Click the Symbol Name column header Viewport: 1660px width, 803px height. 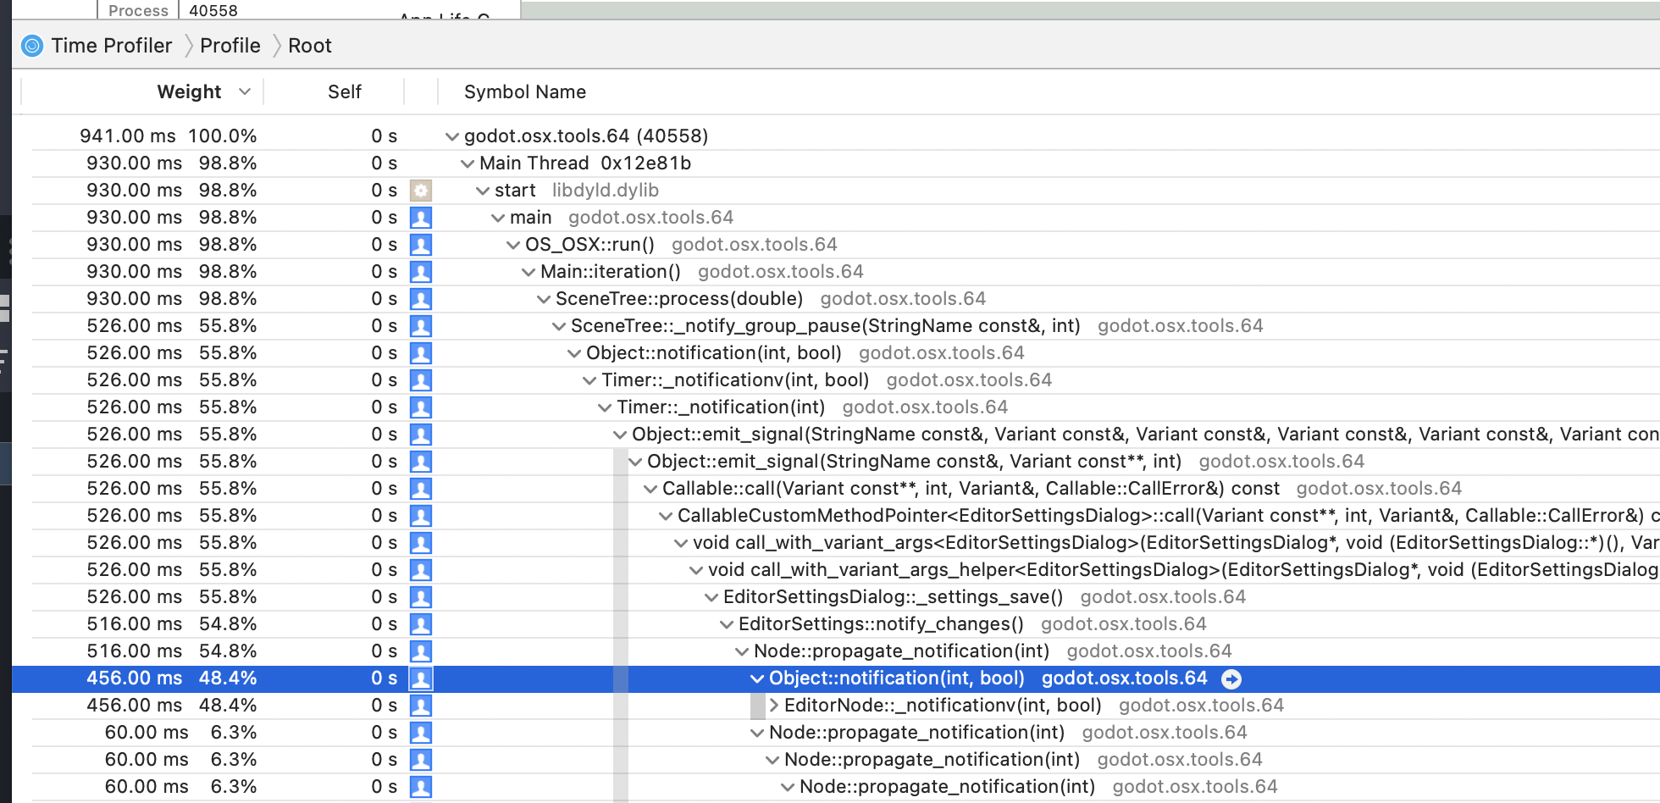(524, 91)
